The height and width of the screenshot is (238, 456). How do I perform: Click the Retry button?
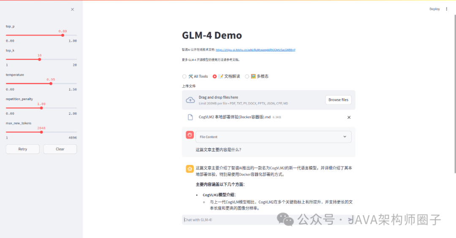tap(23, 149)
